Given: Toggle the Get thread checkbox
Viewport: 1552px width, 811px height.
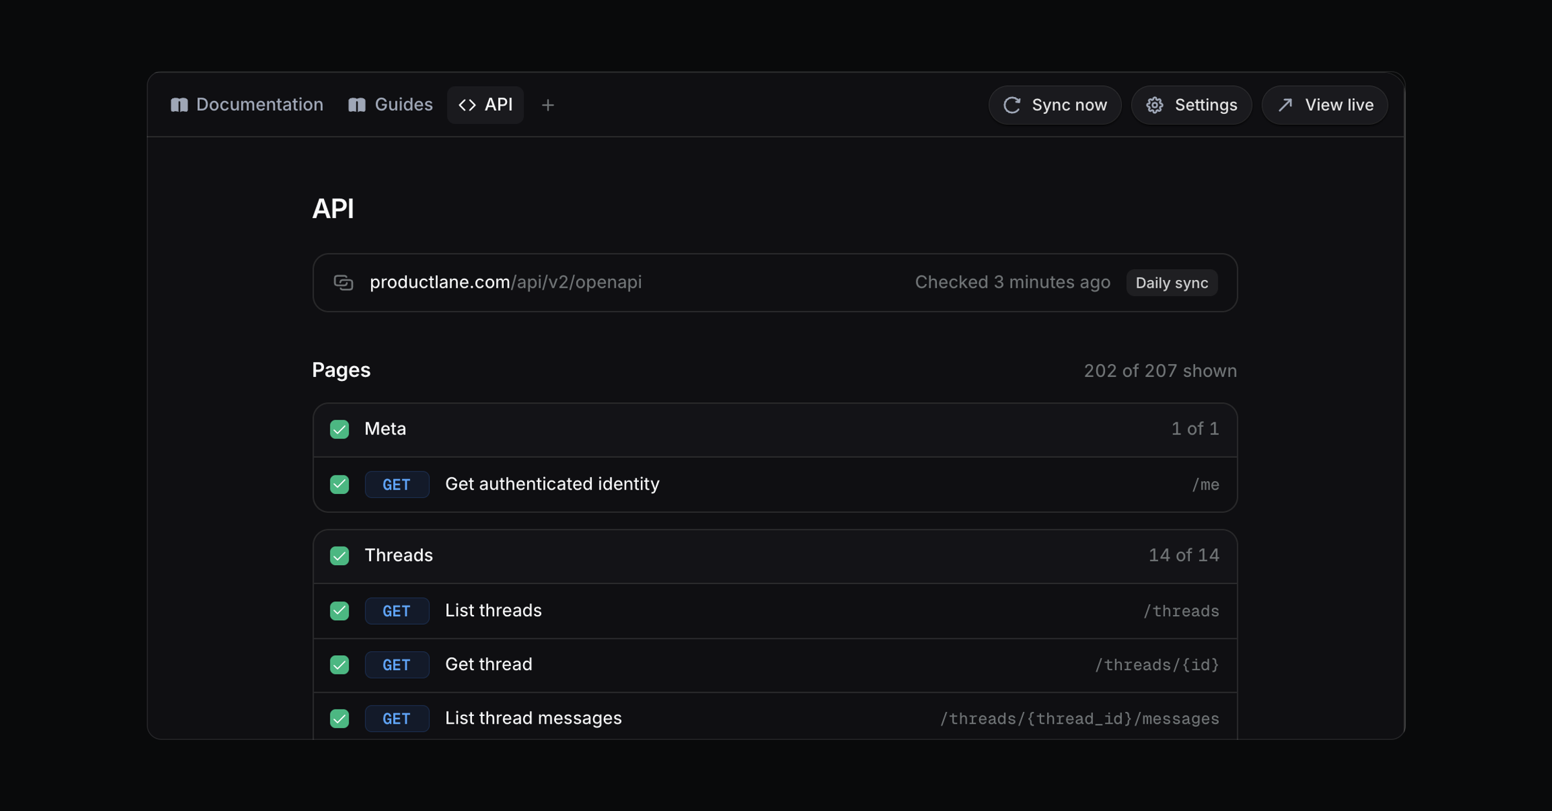Looking at the screenshot, I should [339, 665].
